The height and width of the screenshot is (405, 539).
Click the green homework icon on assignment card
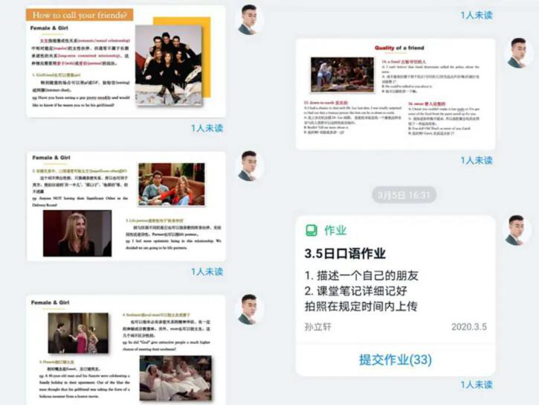coord(311,231)
